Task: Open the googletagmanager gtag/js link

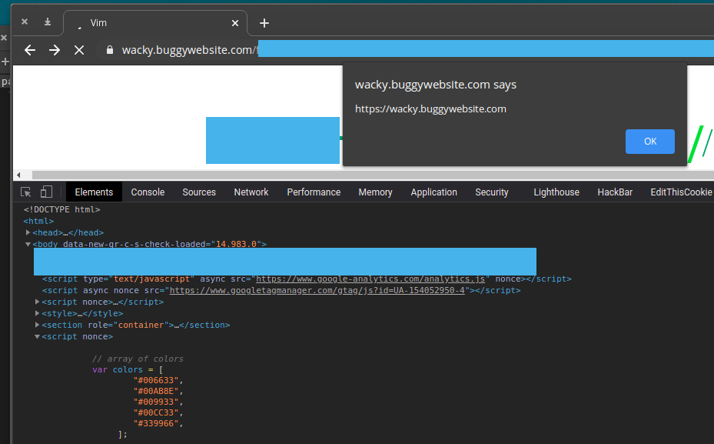Action: (317, 290)
